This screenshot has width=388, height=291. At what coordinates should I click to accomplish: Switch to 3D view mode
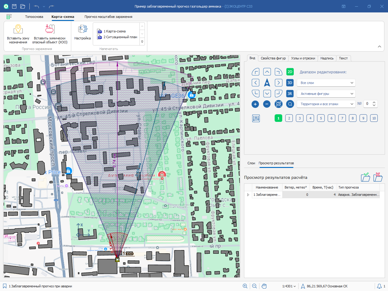[x=290, y=83]
